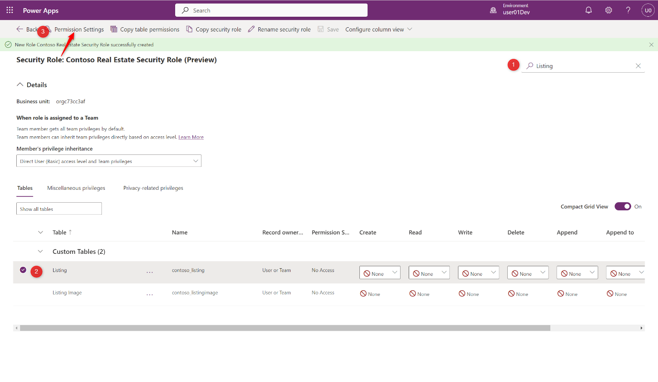Uncheck the selected Listing table row
Viewport: 658px width, 382px height.
tap(23, 270)
